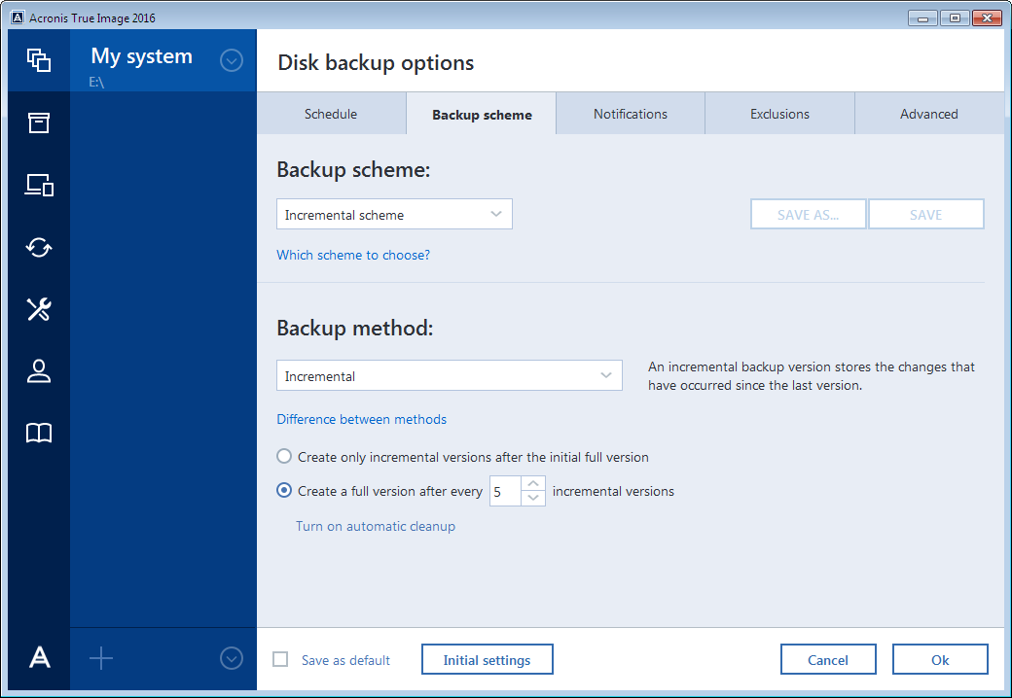Select the Tools wrench icon
The width and height of the screenshot is (1012, 698).
point(39,309)
